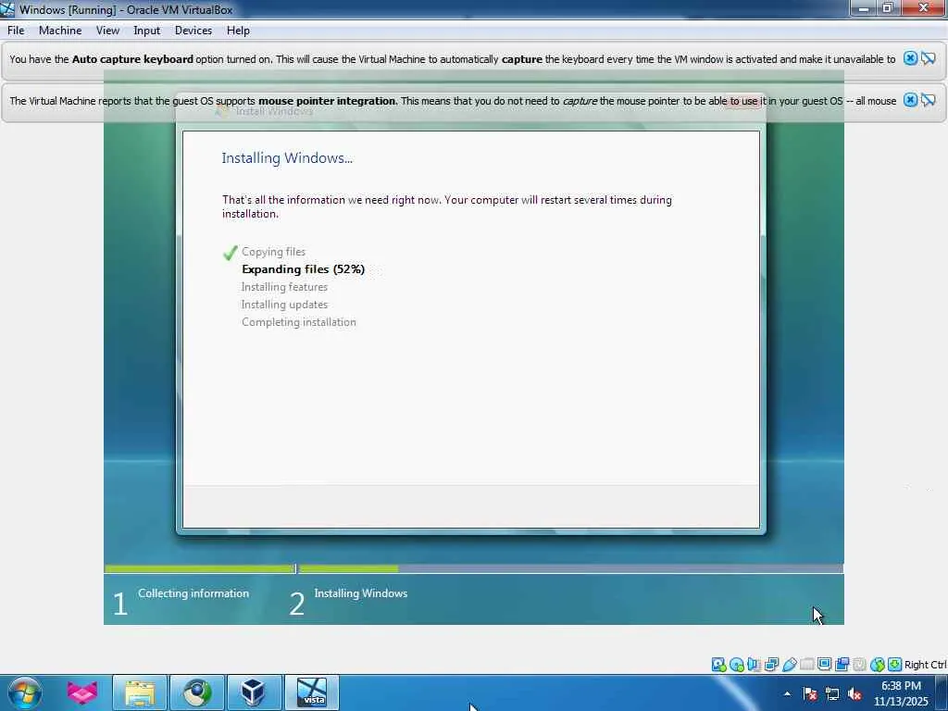This screenshot has height=711, width=948.
Task: Click the green checkmark beside Copying files
Action: 230,252
